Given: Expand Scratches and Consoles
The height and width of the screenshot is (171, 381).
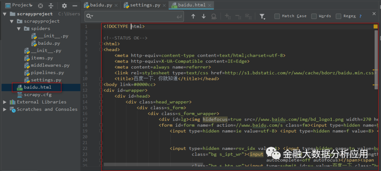Looking at the screenshot, I should [5, 109].
